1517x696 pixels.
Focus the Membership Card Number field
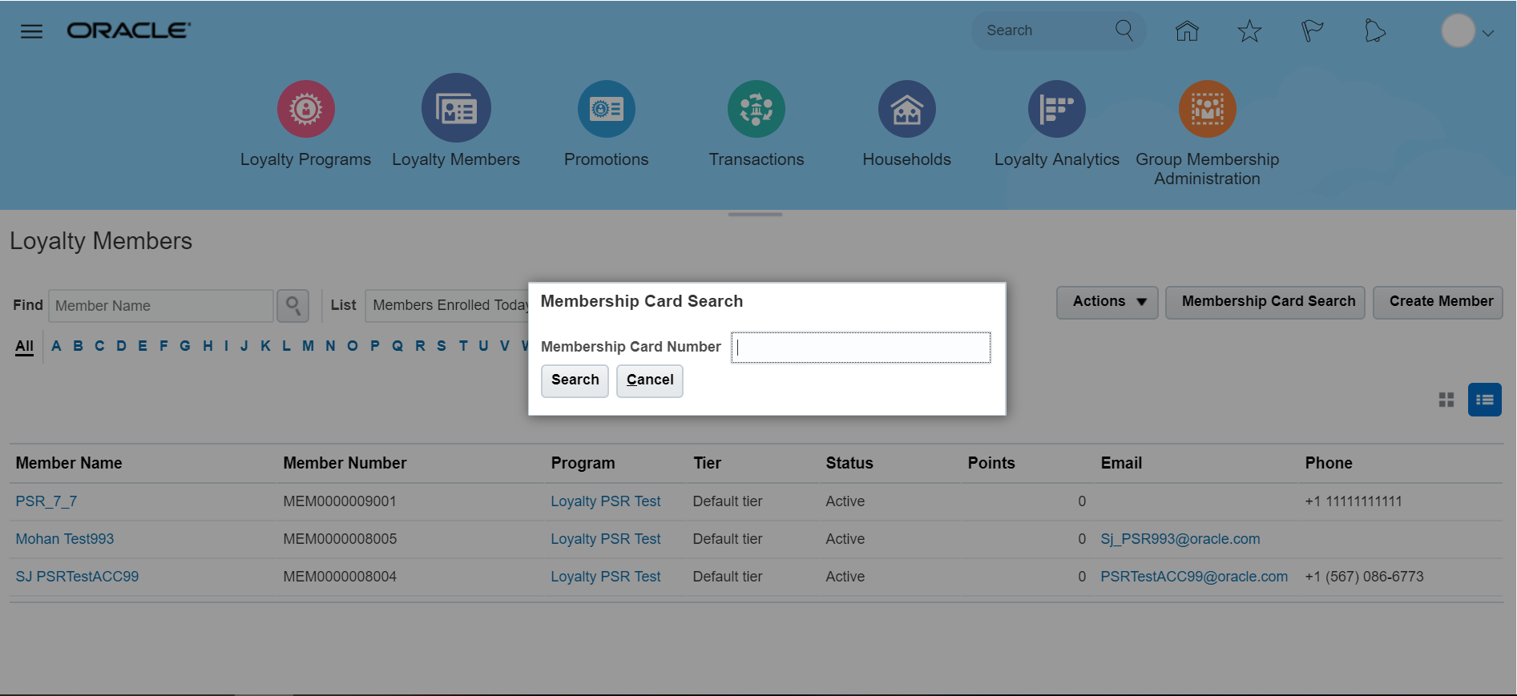(x=861, y=348)
